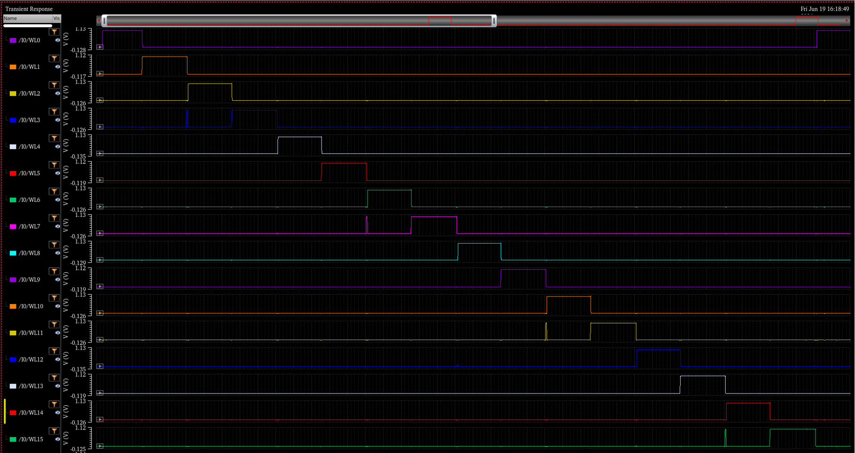This screenshot has height=453, width=855.
Task: Click the filter funnel icon above /I0/WL0
Action: [54, 32]
